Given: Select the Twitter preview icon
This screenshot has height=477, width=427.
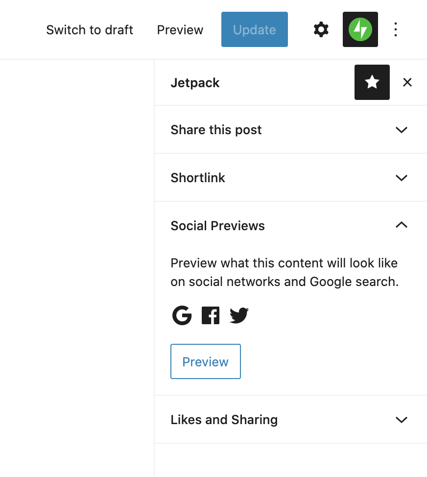Looking at the screenshot, I should (x=238, y=315).
